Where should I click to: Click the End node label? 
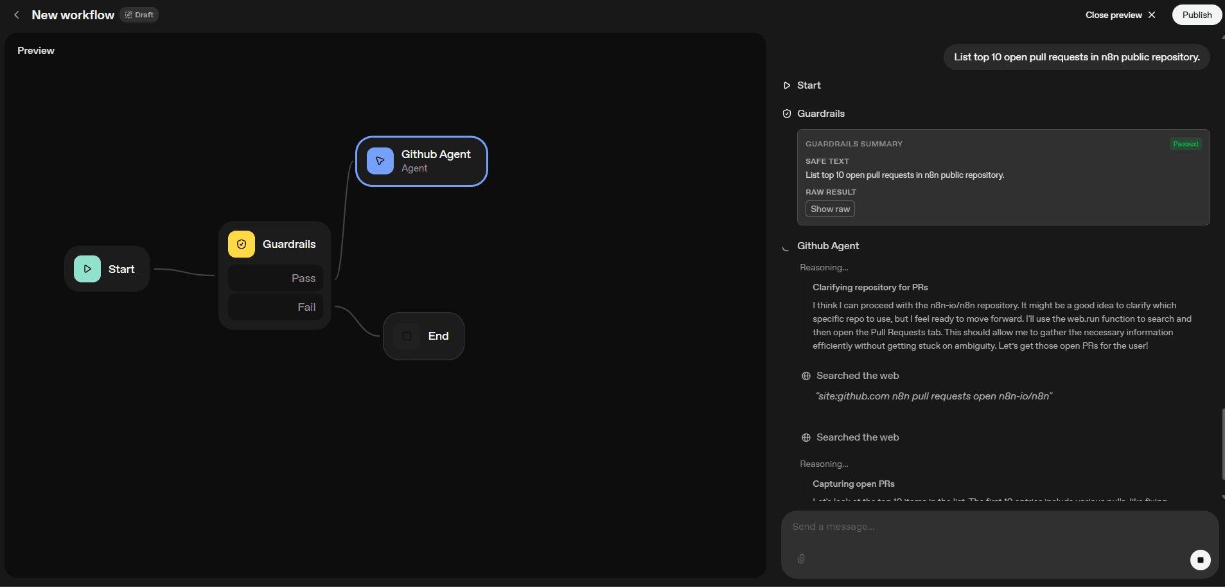coord(439,336)
